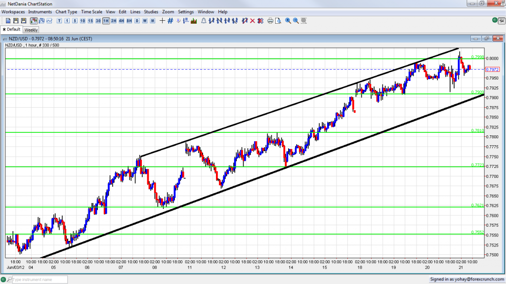
Task: Open the Instruments menu
Action: pos(40,12)
